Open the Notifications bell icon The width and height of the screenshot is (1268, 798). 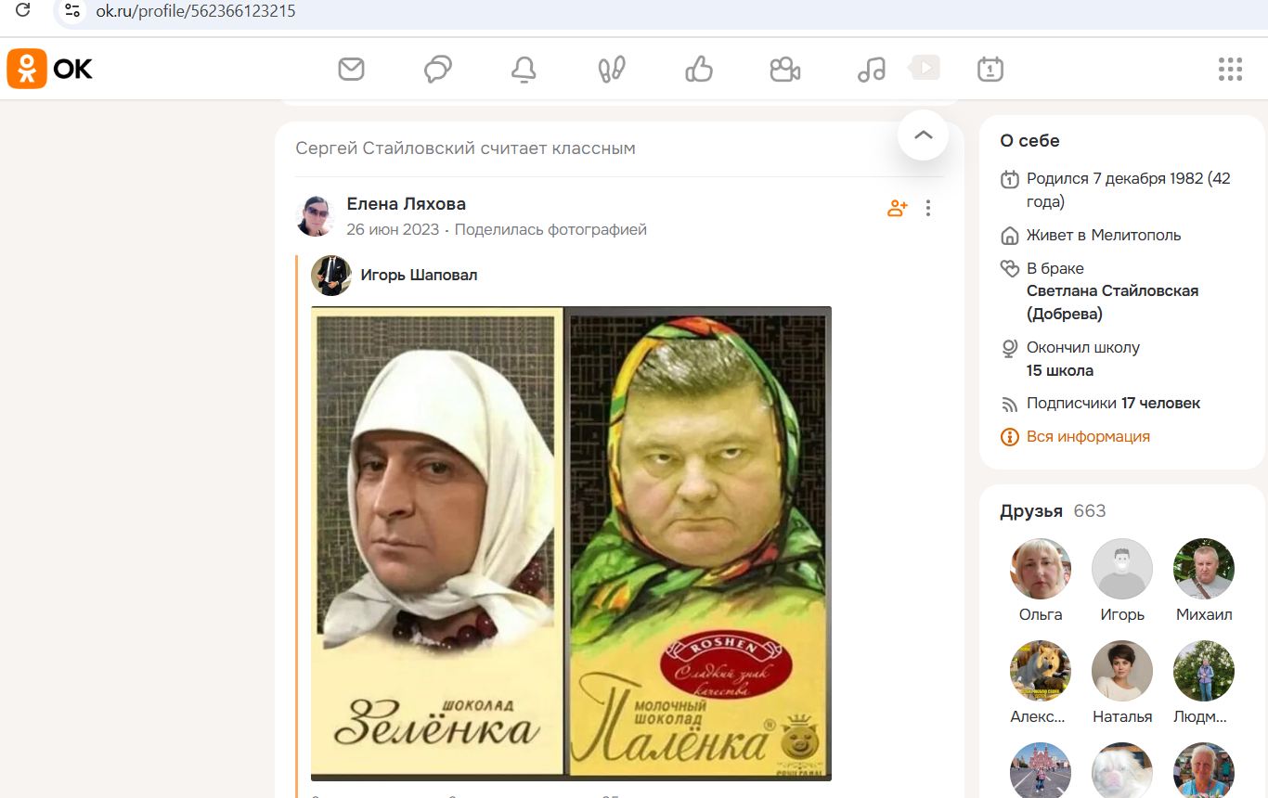coord(524,70)
